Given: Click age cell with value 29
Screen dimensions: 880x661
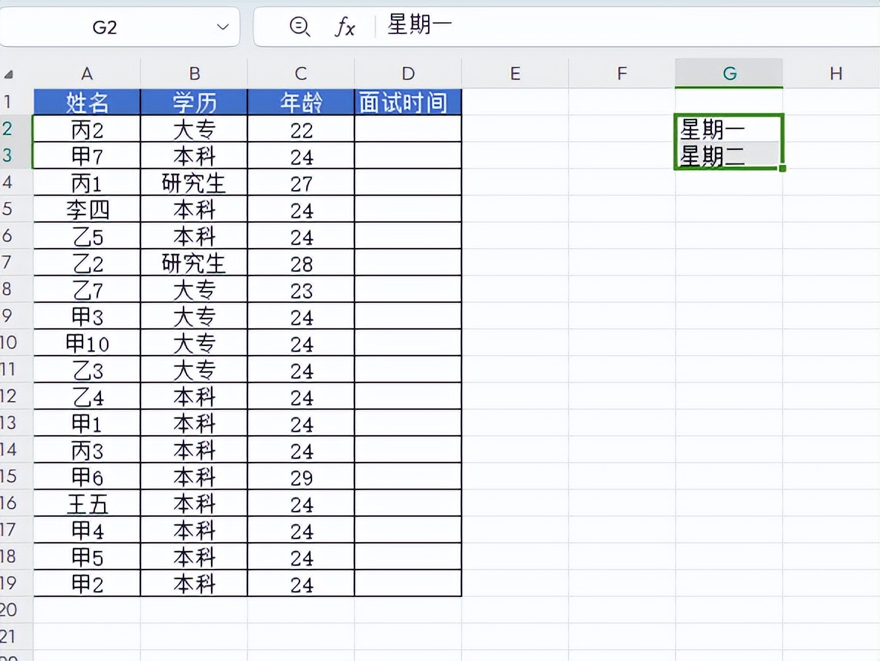Looking at the screenshot, I should (x=301, y=477).
